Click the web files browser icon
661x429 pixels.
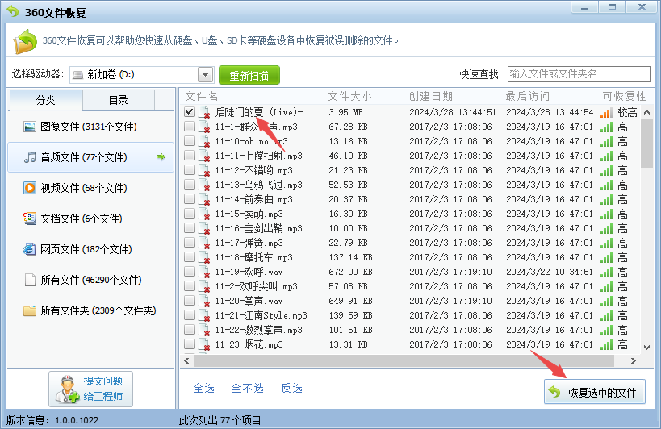30,249
